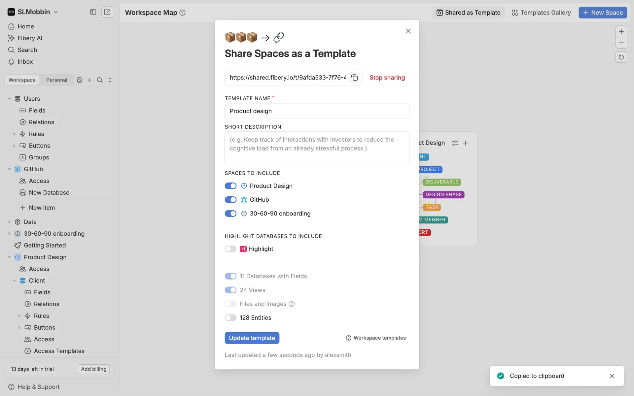Collapse the left sidebar panel
The width and height of the screenshot is (634, 396).
[93, 12]
